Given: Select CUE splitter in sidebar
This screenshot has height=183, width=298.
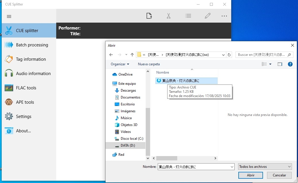Looking at the screenshot, I should coord(29,30).
